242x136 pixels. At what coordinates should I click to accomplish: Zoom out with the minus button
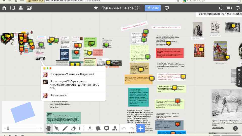[x=5, y=128]
